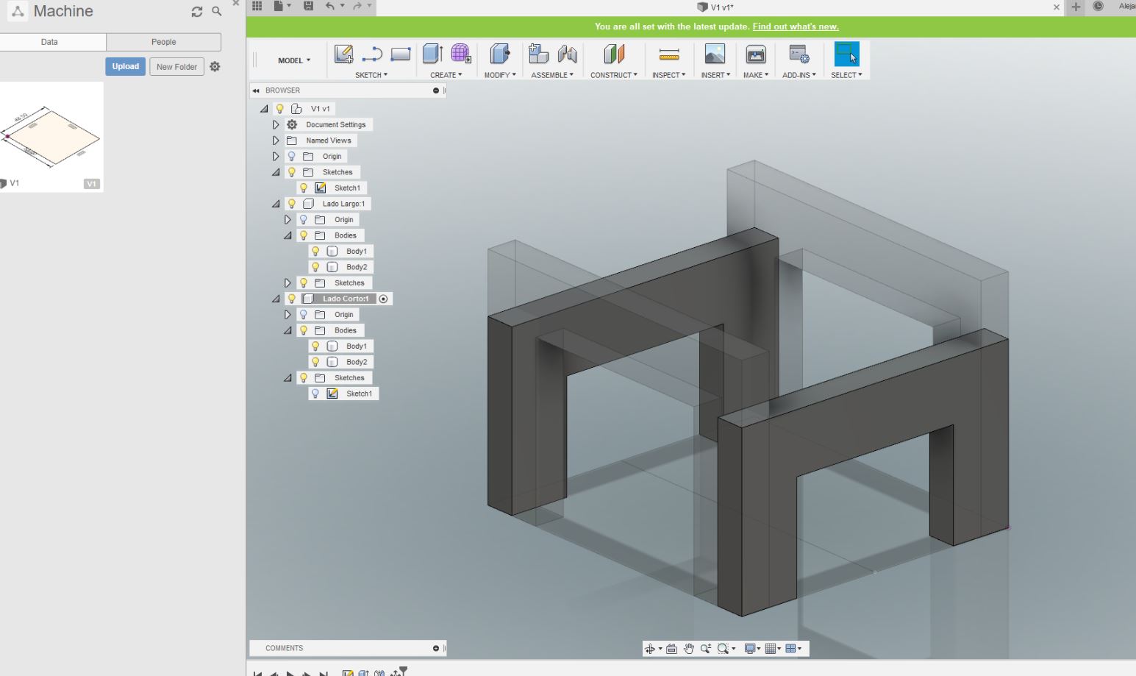Viewport: 1136px width, 676px height.
Task: Save the document with the floppy icon
Action: pos(309,7)
